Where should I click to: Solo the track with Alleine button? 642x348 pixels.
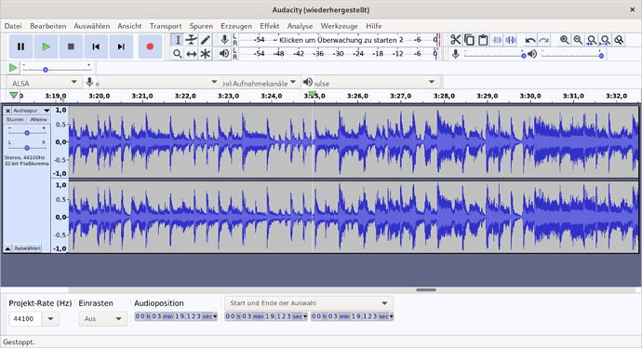point(38,119)
